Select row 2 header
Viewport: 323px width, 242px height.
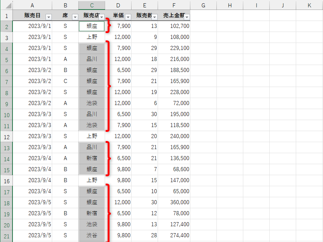pyautogui.click(x=7, y=26)
